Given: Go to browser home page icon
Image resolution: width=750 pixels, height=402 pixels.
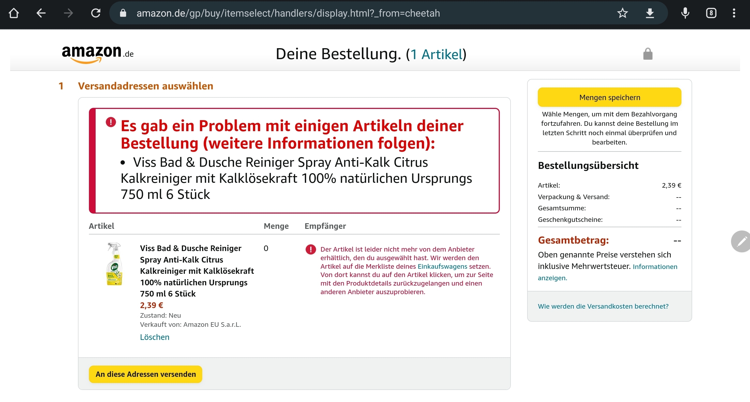Looking at the screenshot, I should point(14,13).
